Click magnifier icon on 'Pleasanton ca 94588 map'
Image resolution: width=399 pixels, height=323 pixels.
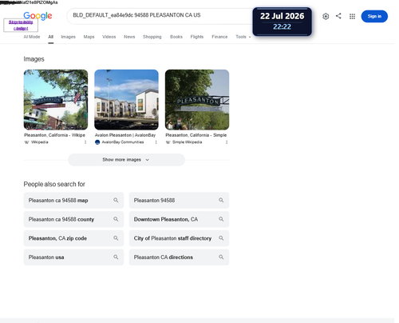(x=116, y=200)
